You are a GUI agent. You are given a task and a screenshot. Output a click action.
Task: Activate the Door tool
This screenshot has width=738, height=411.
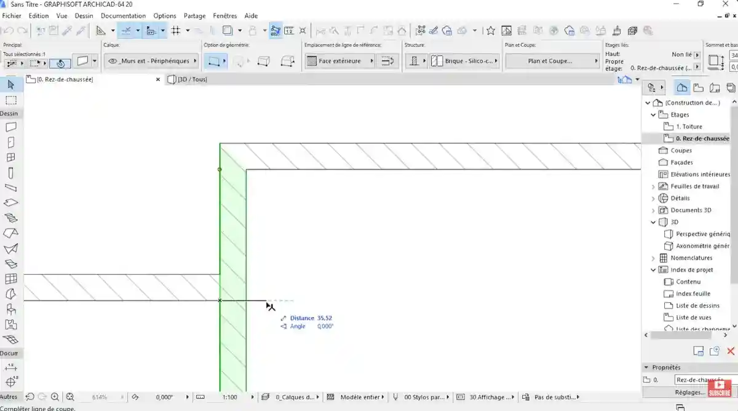(x=11, y=143)
